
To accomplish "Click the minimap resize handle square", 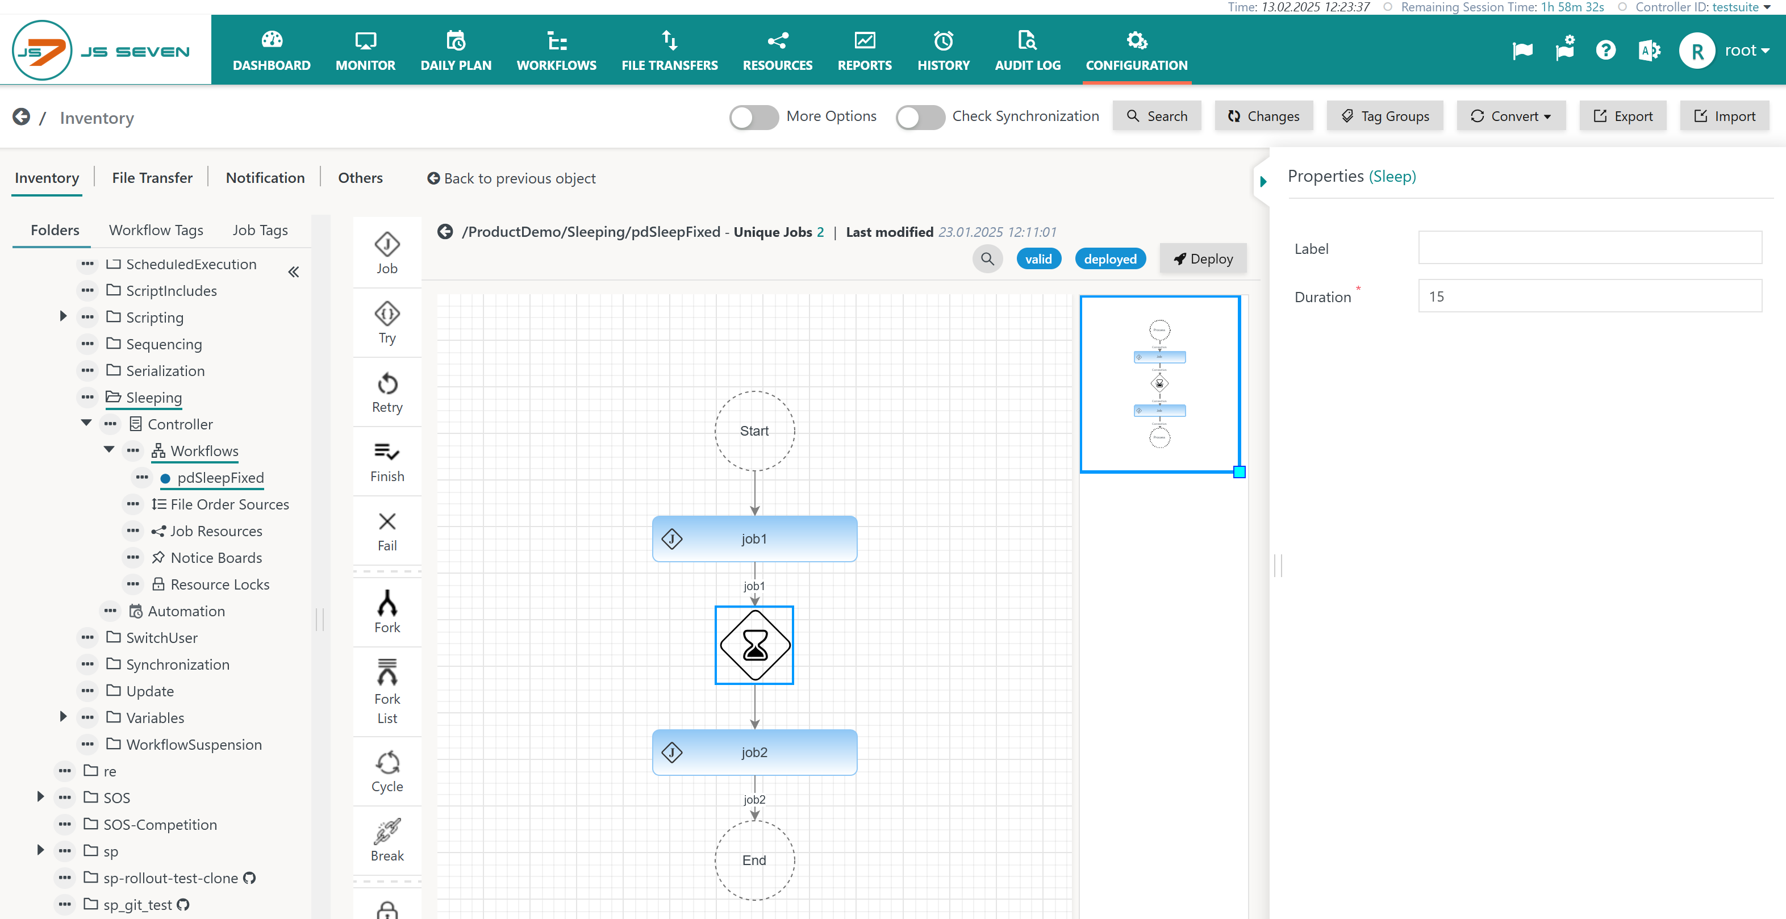I will [x=1239, y=472].
